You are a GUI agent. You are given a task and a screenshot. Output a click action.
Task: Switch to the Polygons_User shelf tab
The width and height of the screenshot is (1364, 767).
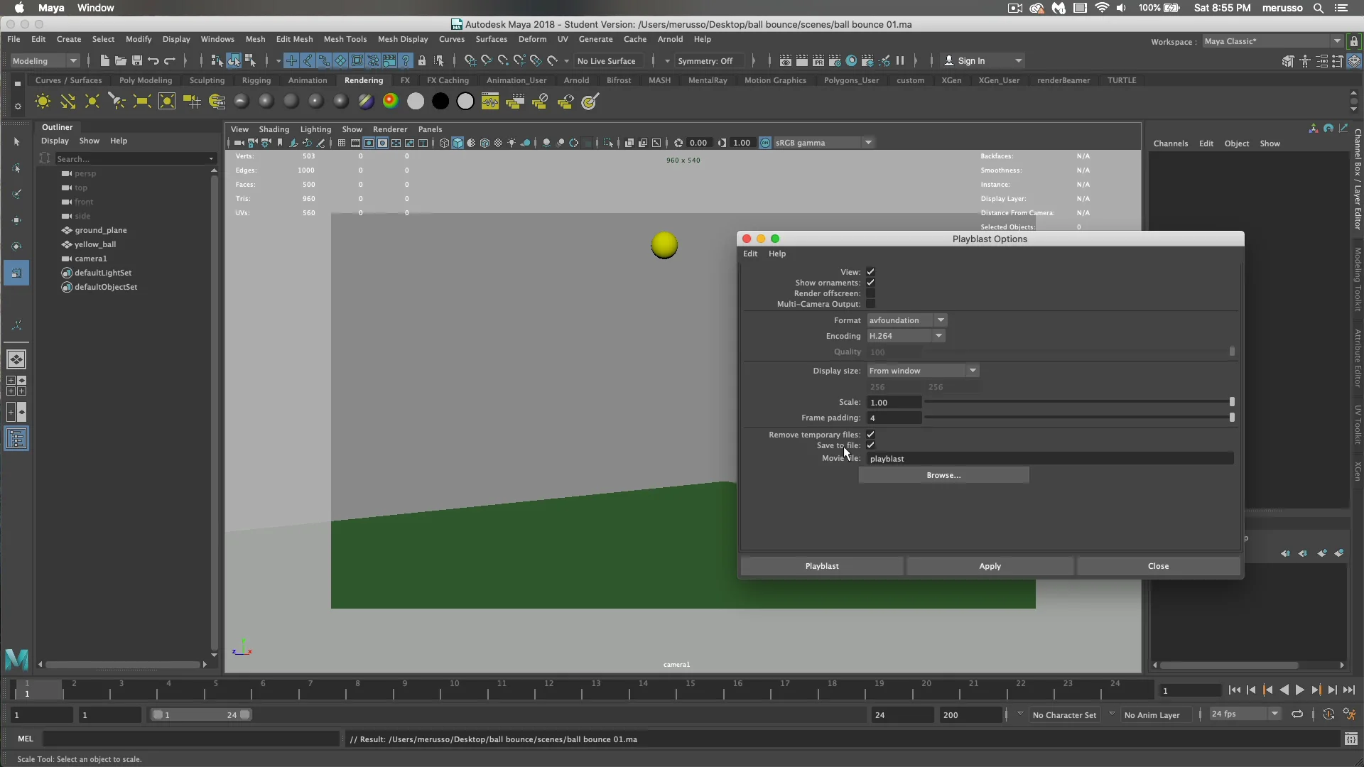point(853,80)
